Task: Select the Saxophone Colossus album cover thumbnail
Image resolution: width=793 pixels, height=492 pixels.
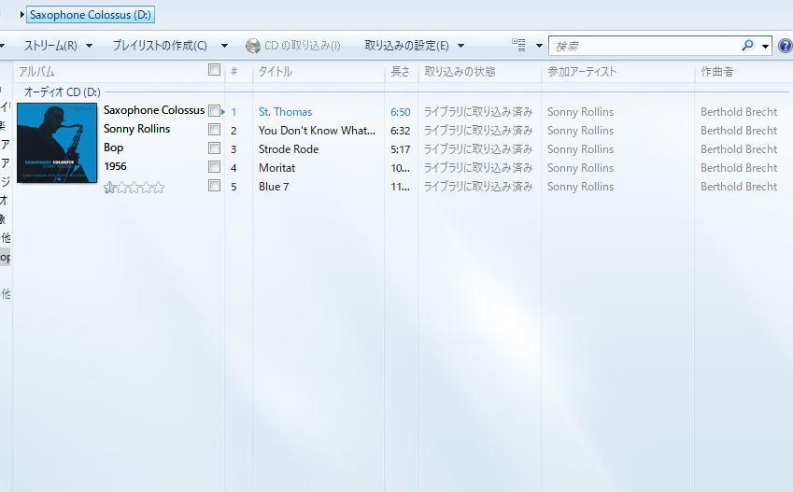Action: point(57,143)
